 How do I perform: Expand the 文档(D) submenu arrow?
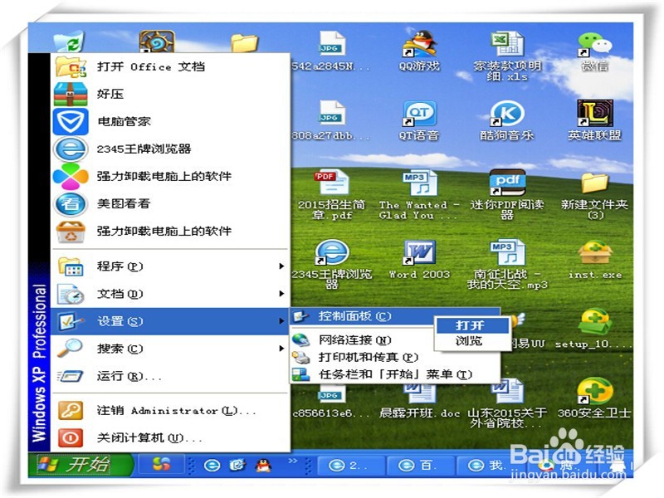(281, 294)
